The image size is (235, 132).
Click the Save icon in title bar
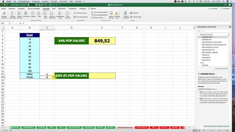[39, 5]
